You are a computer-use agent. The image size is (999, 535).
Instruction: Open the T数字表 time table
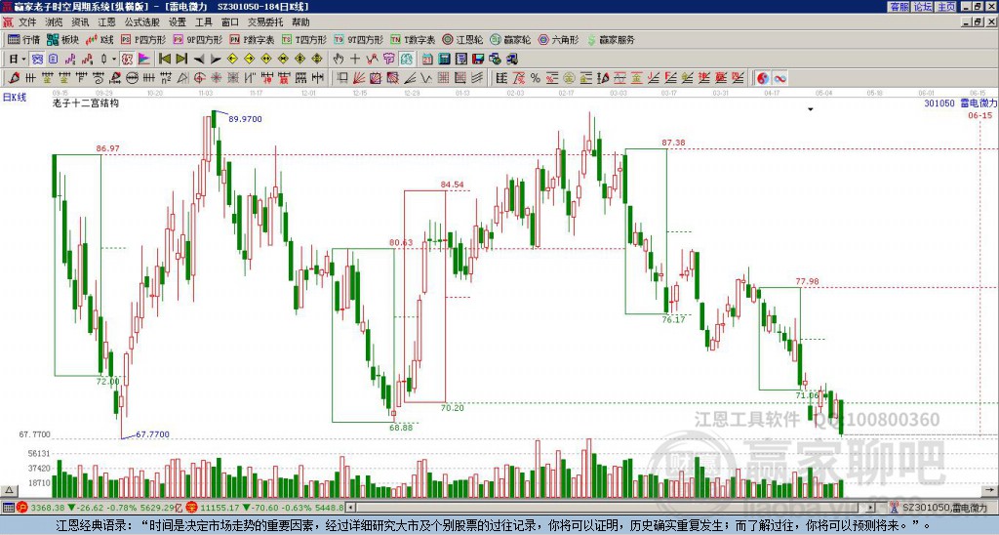[413, 39]
